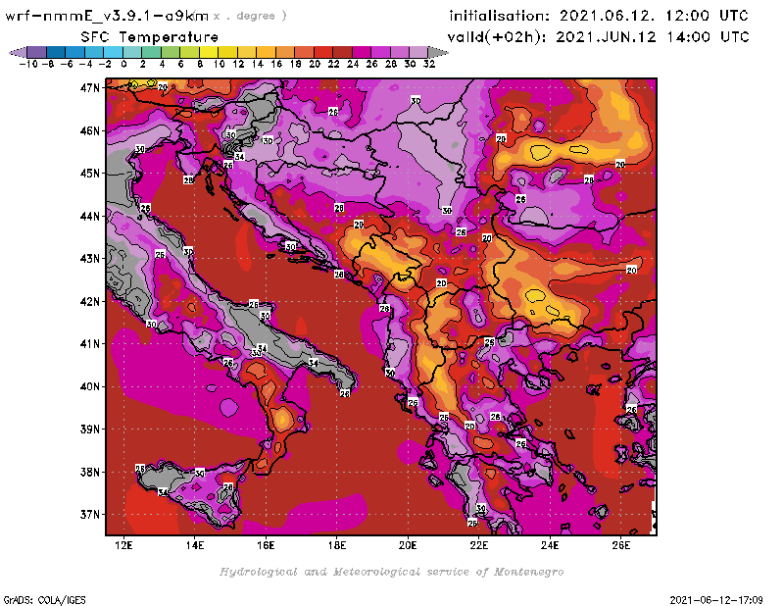Pick the orange swatch between 16 and 18
This screenshot has height=606, width=784.
(285, 52)
